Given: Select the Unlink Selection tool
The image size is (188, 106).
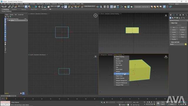Looking at the screenshot, I should 12,7.
